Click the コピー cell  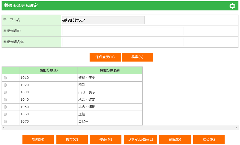click(110, 122)
